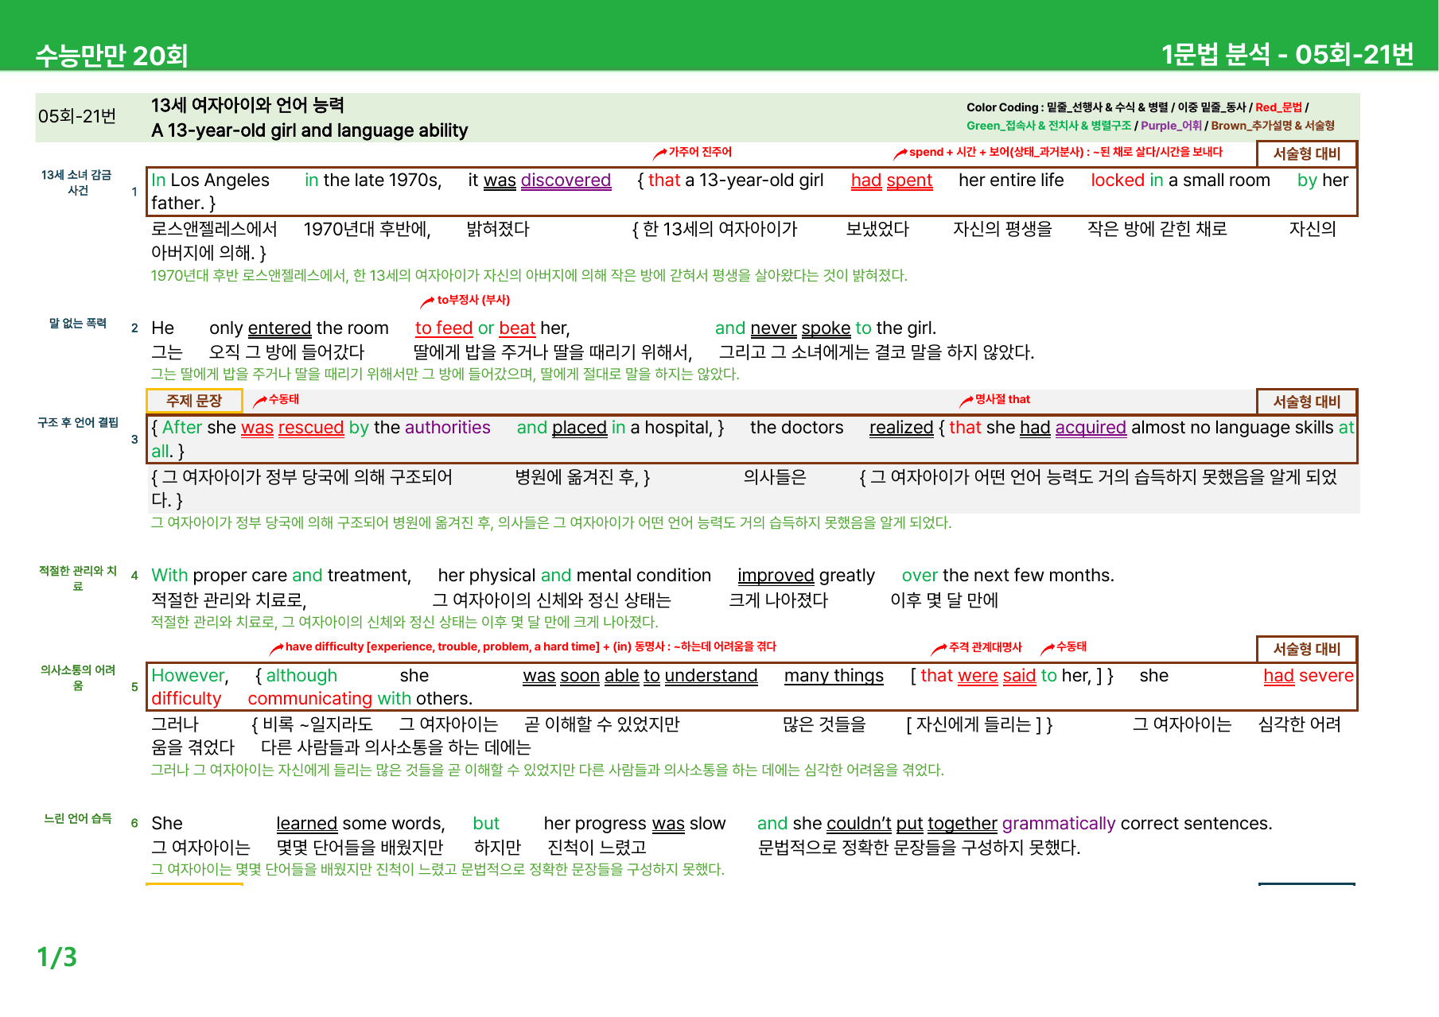
Task: Click the red phrase "had severe"
Action: coord(1309,676)
